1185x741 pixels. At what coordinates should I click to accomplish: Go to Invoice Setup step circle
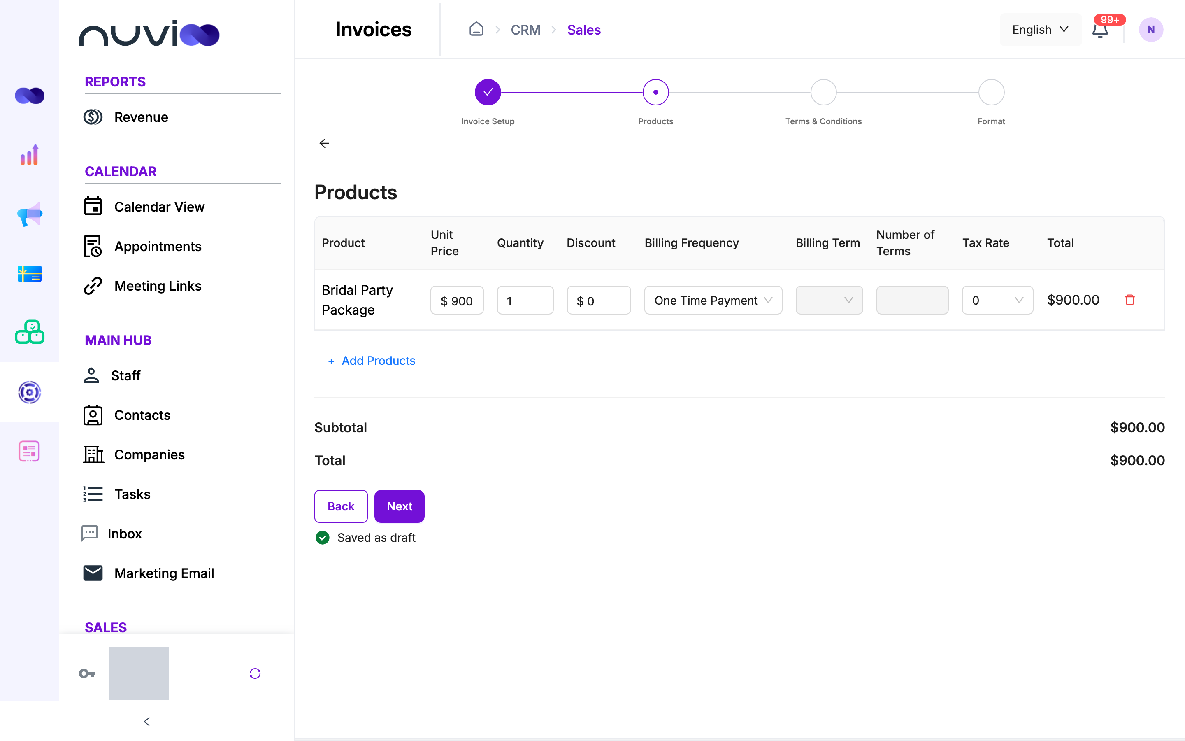click(487, 92)
